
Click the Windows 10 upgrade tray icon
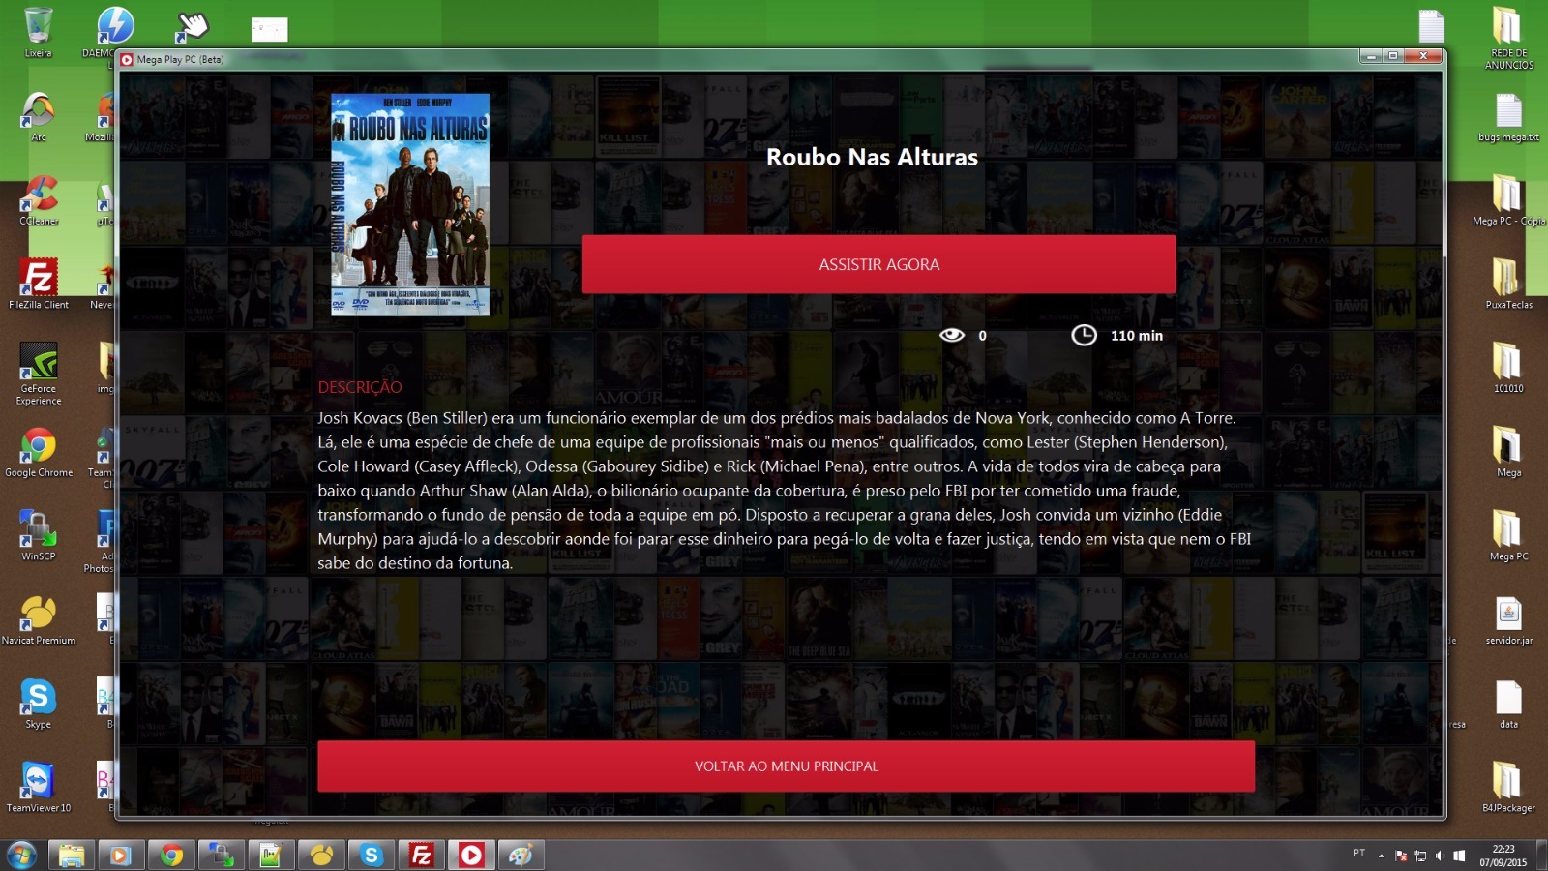click(x=1459, y=856)
